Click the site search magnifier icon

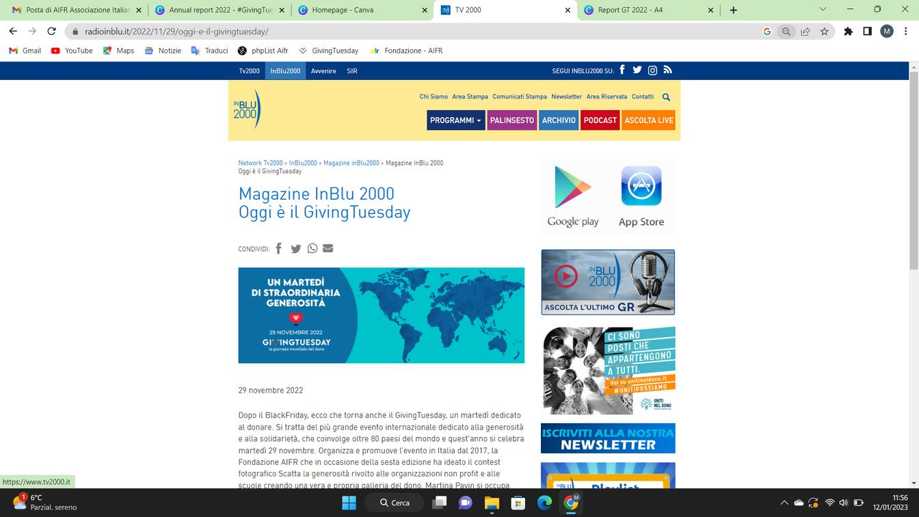coord(666,97)
